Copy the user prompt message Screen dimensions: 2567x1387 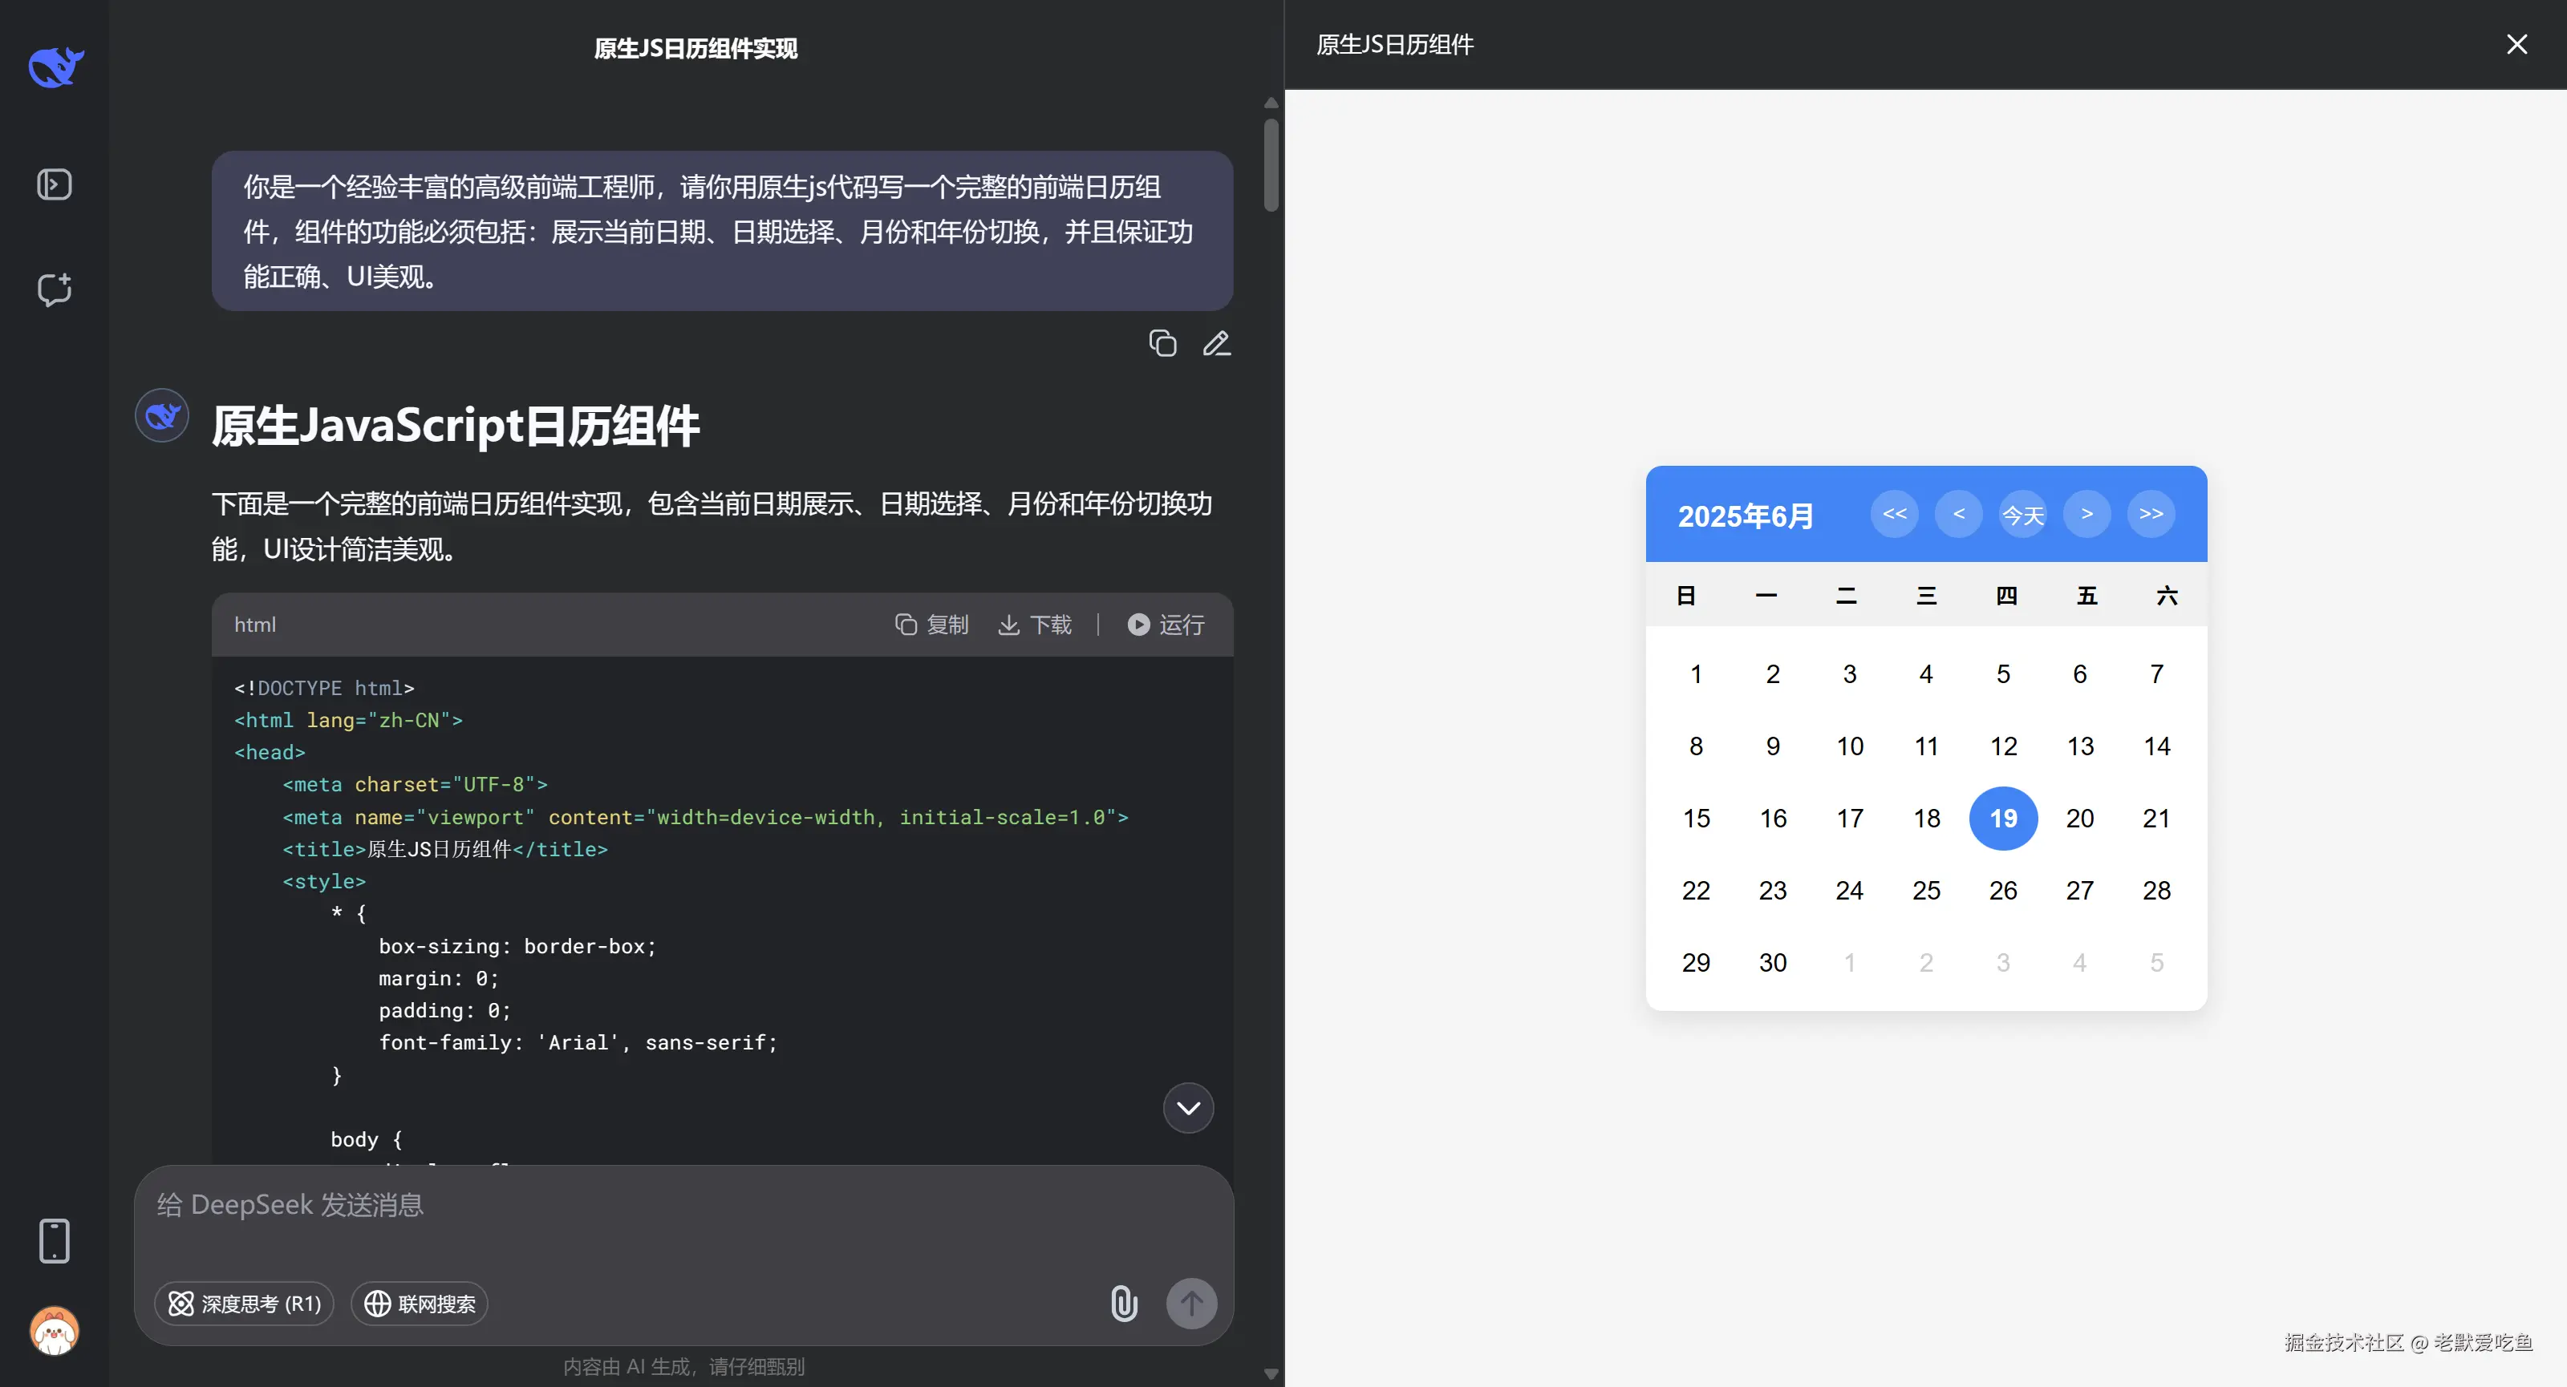pyautogui.click(x=1162, y=343)
